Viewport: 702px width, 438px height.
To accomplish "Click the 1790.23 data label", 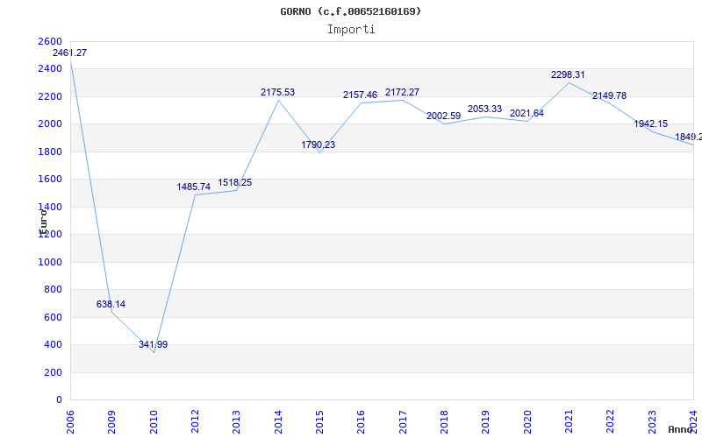I will (x=319, y=145).
